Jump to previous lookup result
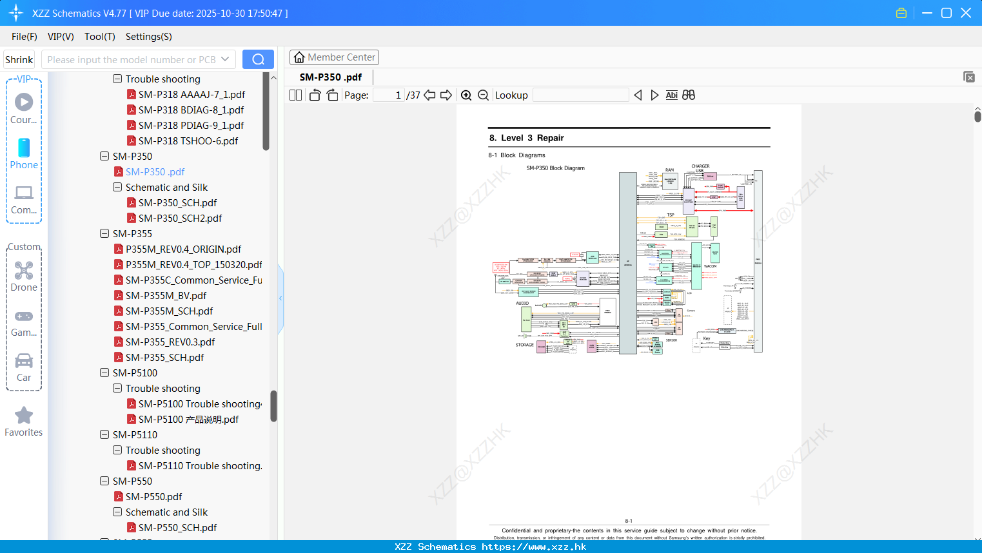This screenshot has width=982, height=553. pos(638,95)
